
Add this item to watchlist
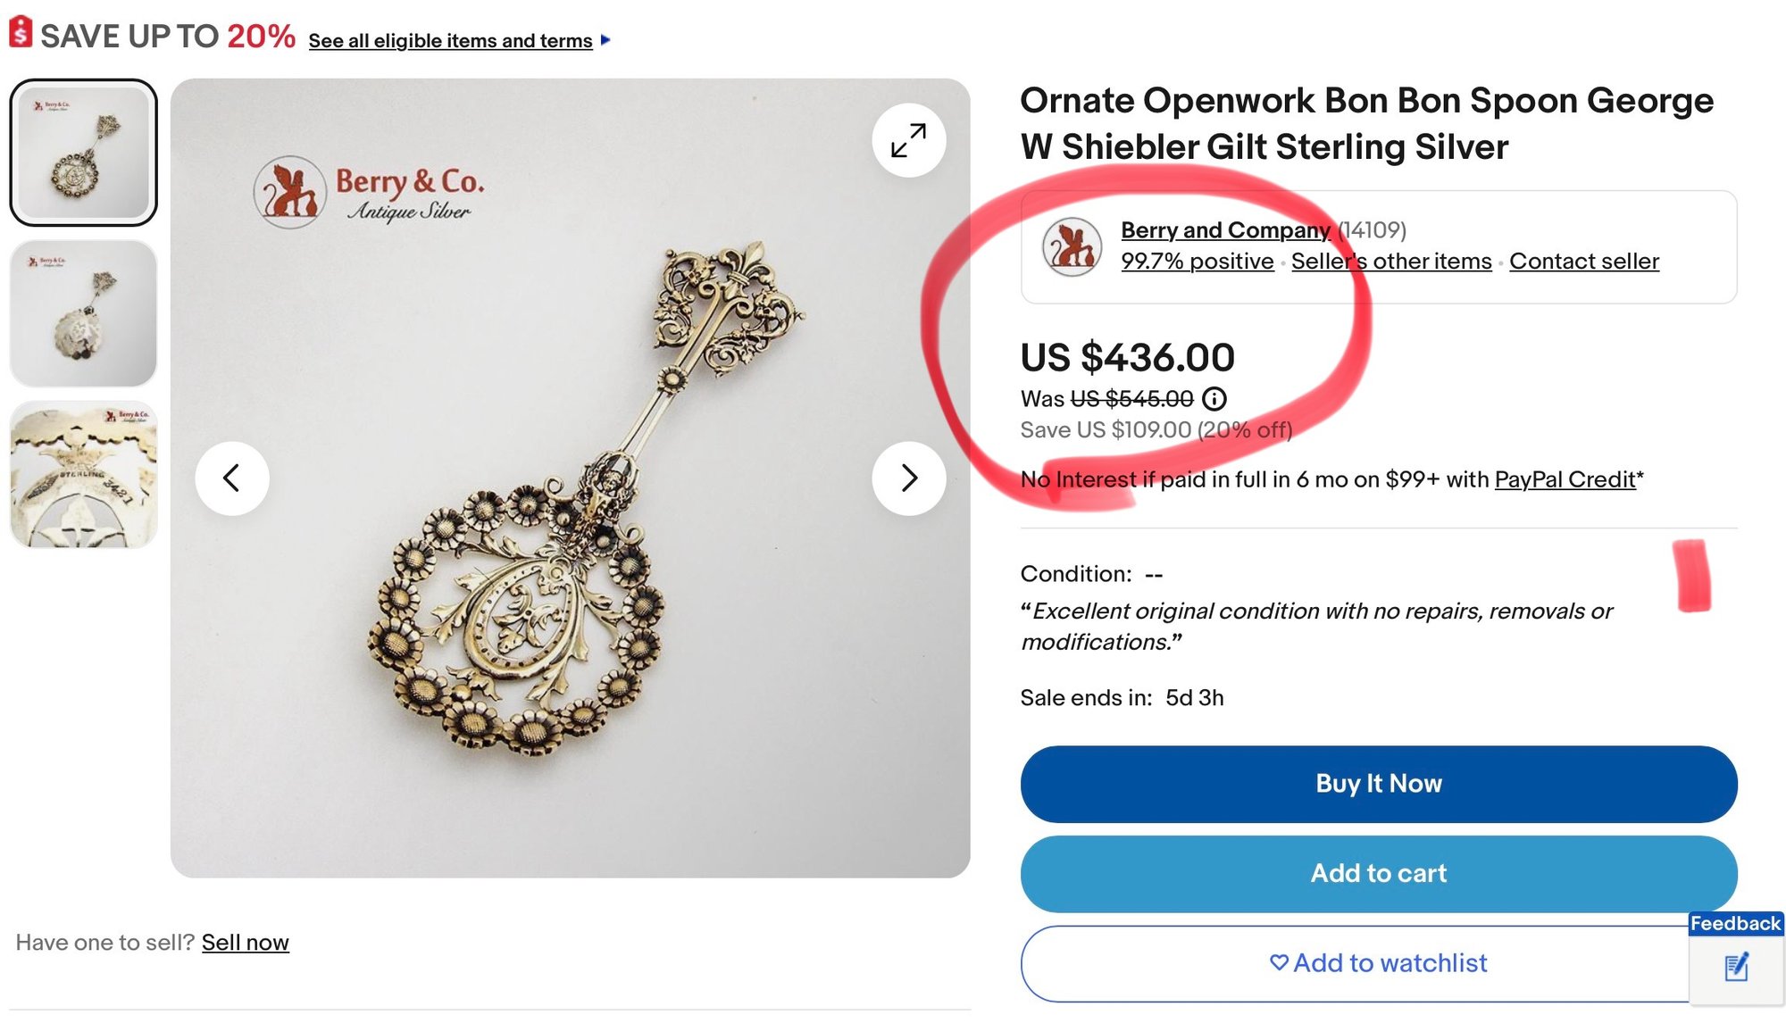tap(1378, 963)
